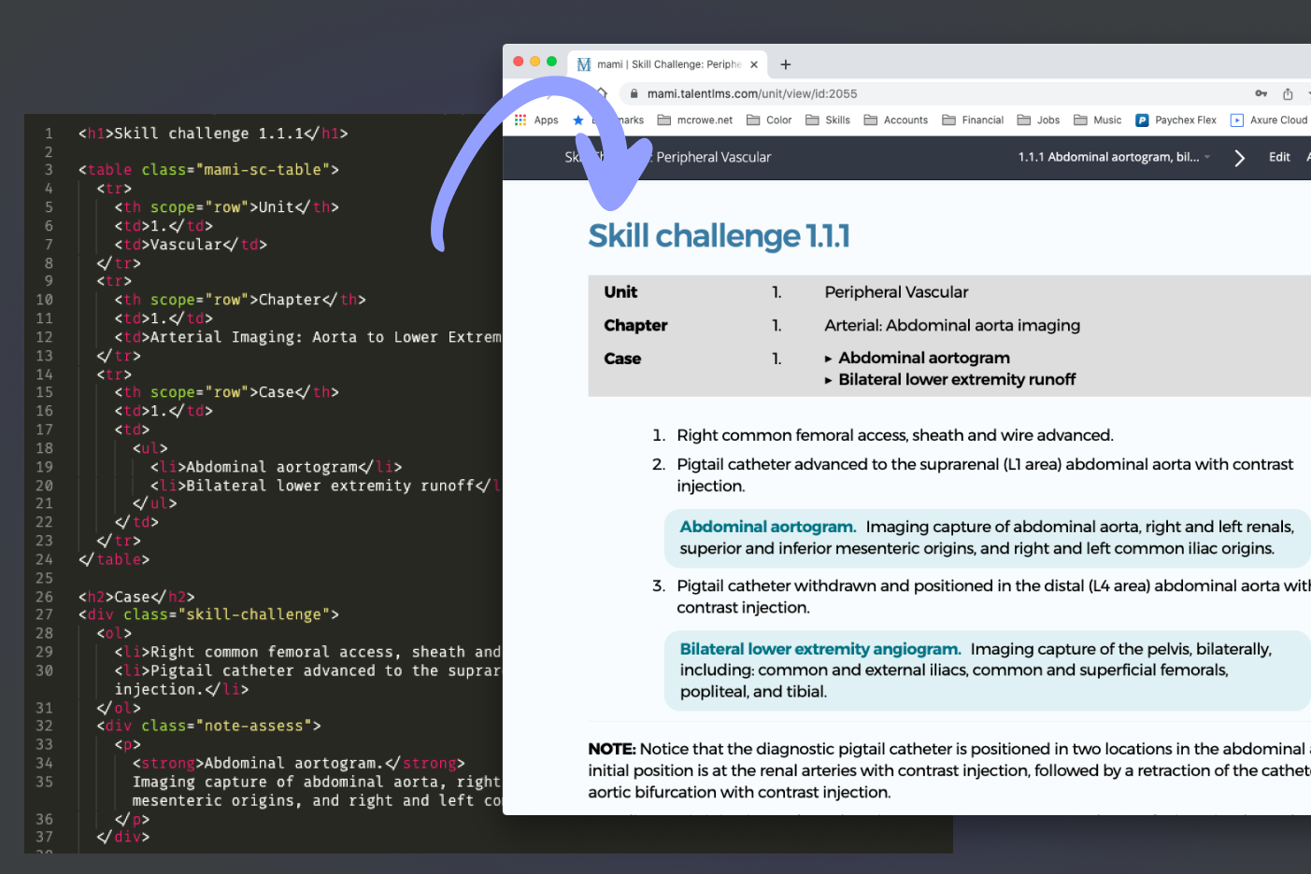The height and width of the screenshot is (874, 1311).
Task: Click Bilateral lower extremity angiogram. note heading
Action: pyautogui.click(x=820, y=649)
